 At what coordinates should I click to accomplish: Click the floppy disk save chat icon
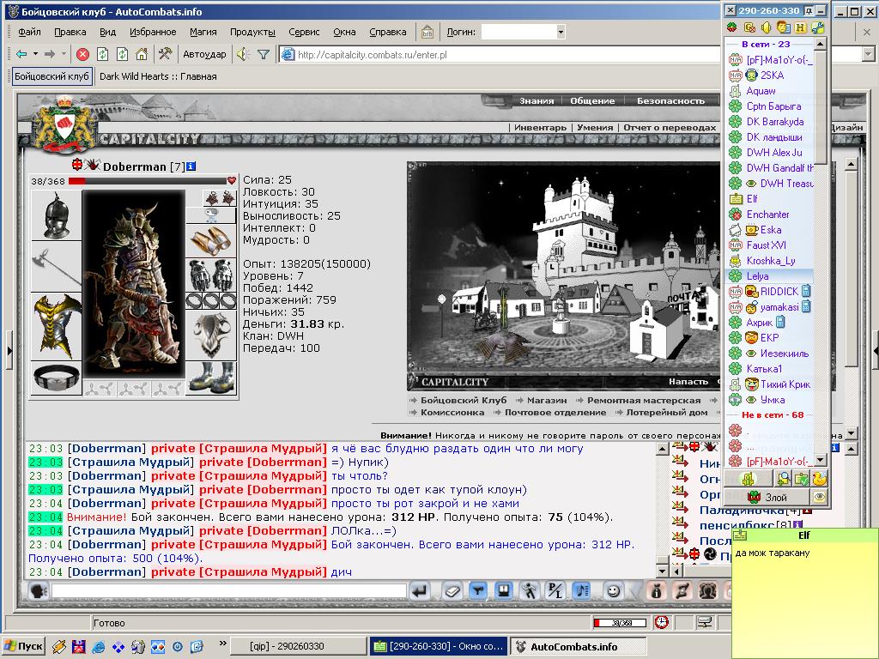pyautogui.click(x=503, y=591)
